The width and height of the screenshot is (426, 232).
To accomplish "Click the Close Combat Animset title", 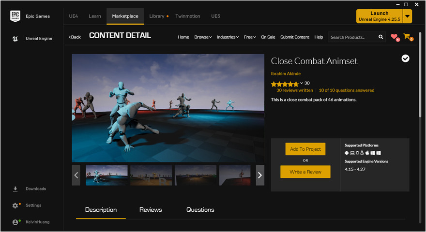I will 314,61.
